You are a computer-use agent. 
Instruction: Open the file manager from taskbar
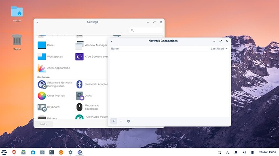click(x=23, y=152)
